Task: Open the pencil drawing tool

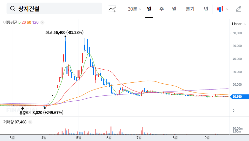Action: coord(239,9)
